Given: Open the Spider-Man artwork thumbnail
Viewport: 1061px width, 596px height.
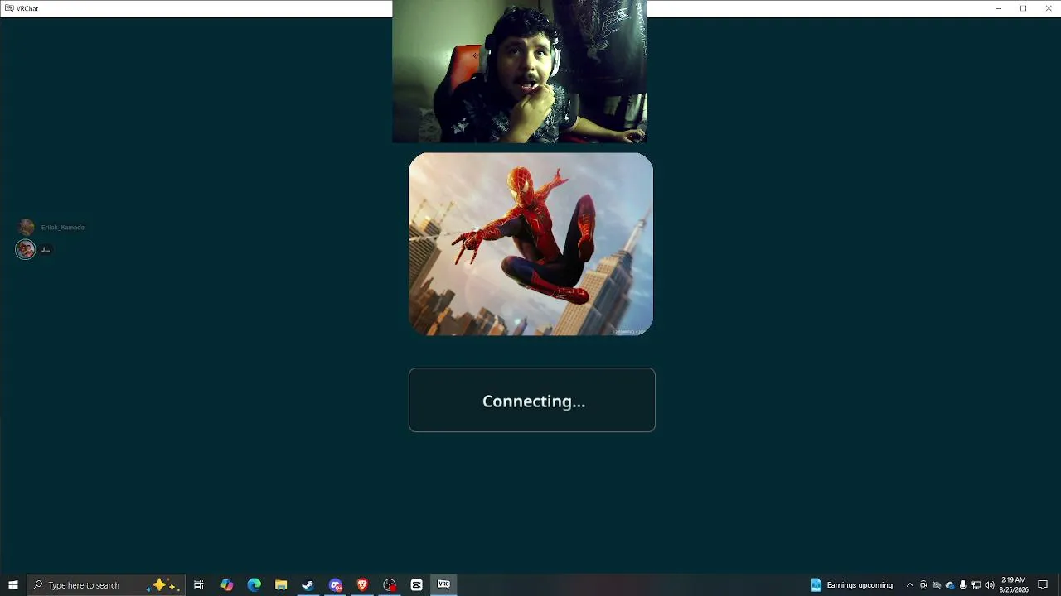Looking at the screenshot, I should 530,244.
